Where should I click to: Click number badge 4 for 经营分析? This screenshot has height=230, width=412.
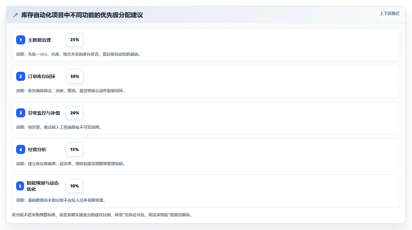click(x=21, y=149)
